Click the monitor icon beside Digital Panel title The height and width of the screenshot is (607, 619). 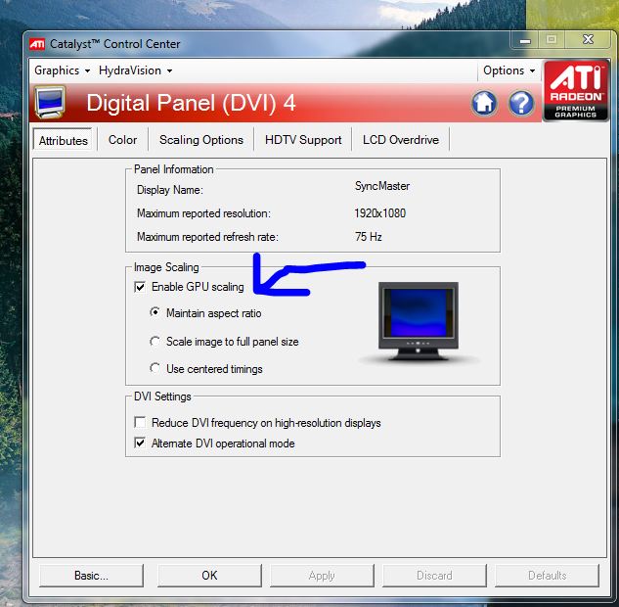click(x=49, y=103)
